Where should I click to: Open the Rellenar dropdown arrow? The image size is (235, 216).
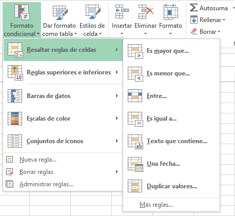[x=224, y=20]
